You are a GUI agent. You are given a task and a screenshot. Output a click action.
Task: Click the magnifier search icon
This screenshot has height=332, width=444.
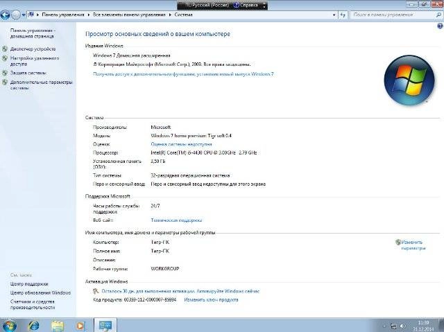pyautogui.click(x=438, y=15)
